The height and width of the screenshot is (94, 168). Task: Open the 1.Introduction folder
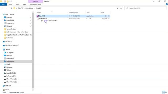[11, 29]
